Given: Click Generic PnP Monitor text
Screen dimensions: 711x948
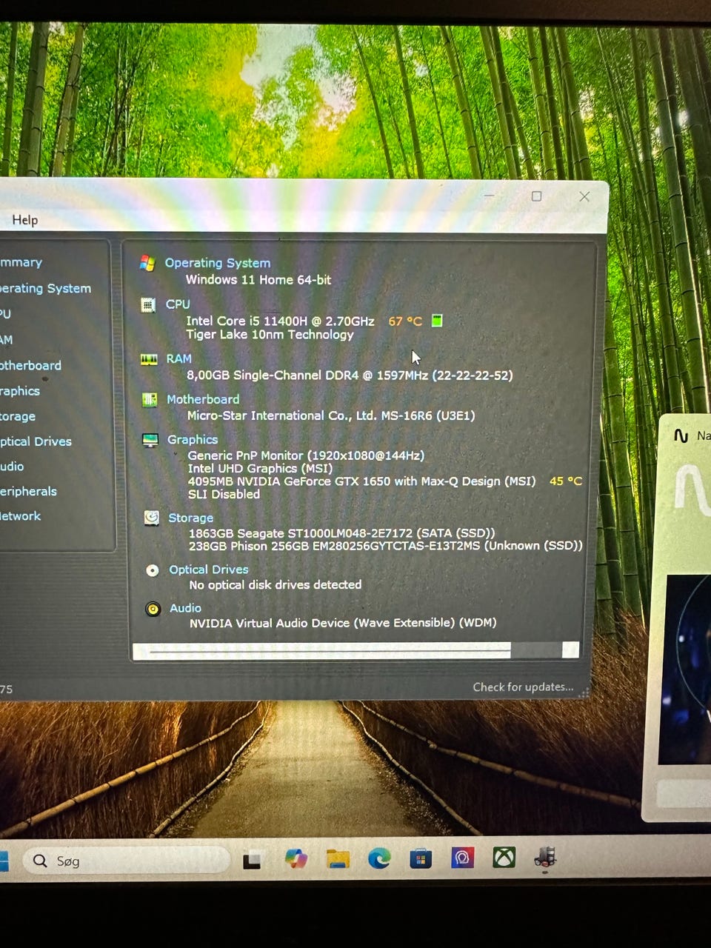Looking at the screenshot, I should coord(306,455).
